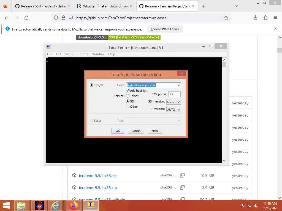Copy sha256 of teraterm-5.5.1-x86.exe
282x211 pixels.
point(182,175)
